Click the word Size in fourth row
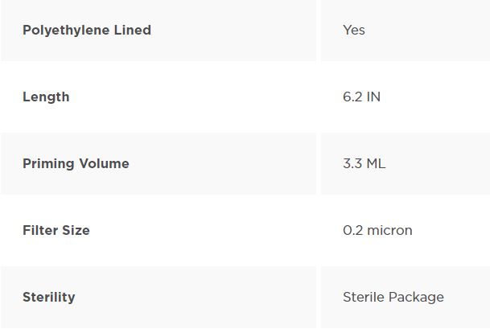 tap(76, 231)
